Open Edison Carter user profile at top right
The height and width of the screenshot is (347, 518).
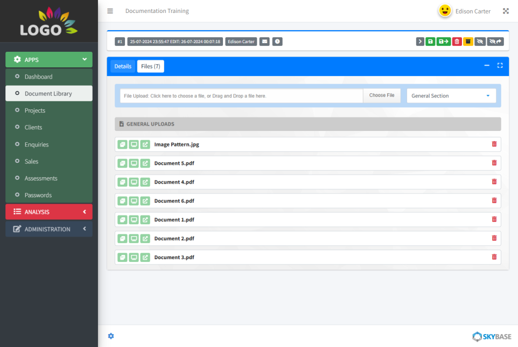pos(464,11)
